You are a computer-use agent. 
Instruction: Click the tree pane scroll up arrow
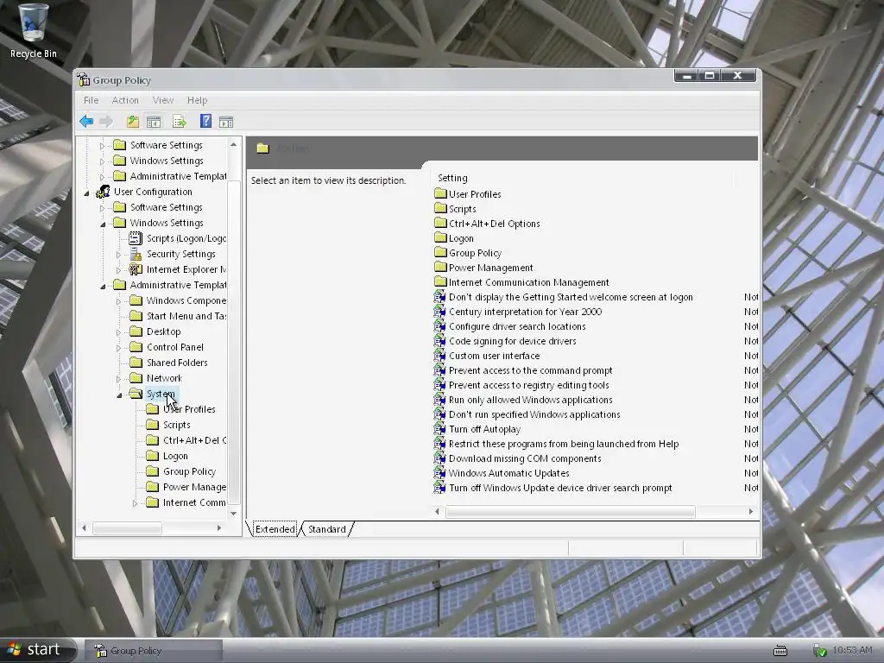click(x=233, y=145)
